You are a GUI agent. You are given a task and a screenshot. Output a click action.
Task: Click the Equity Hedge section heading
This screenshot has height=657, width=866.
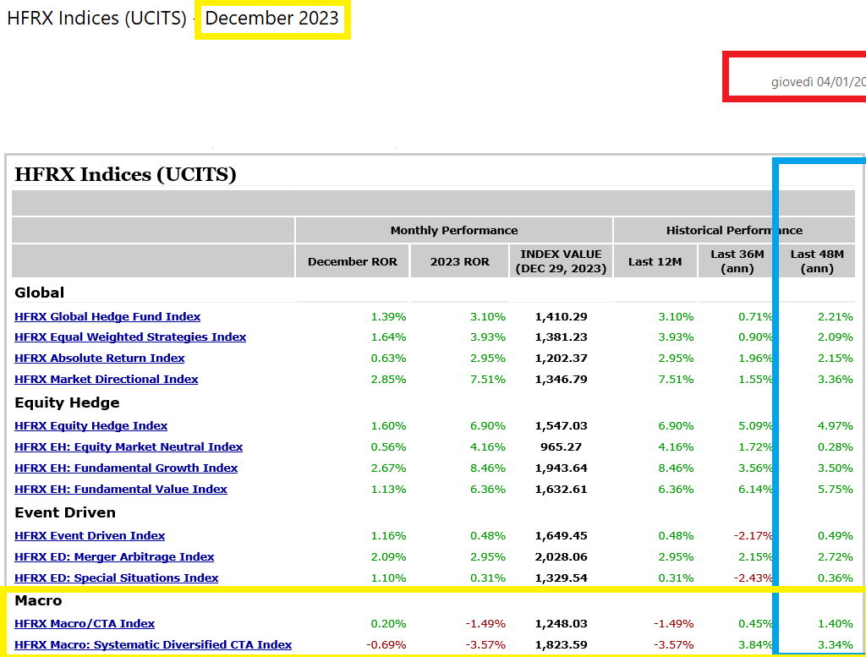pos(67,402)
